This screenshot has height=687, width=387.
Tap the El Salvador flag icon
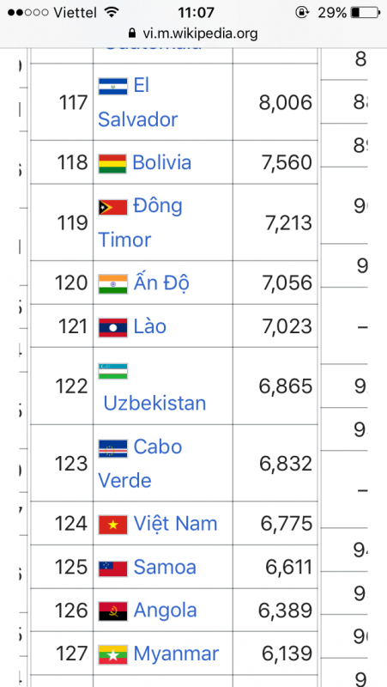pos(113,87)
